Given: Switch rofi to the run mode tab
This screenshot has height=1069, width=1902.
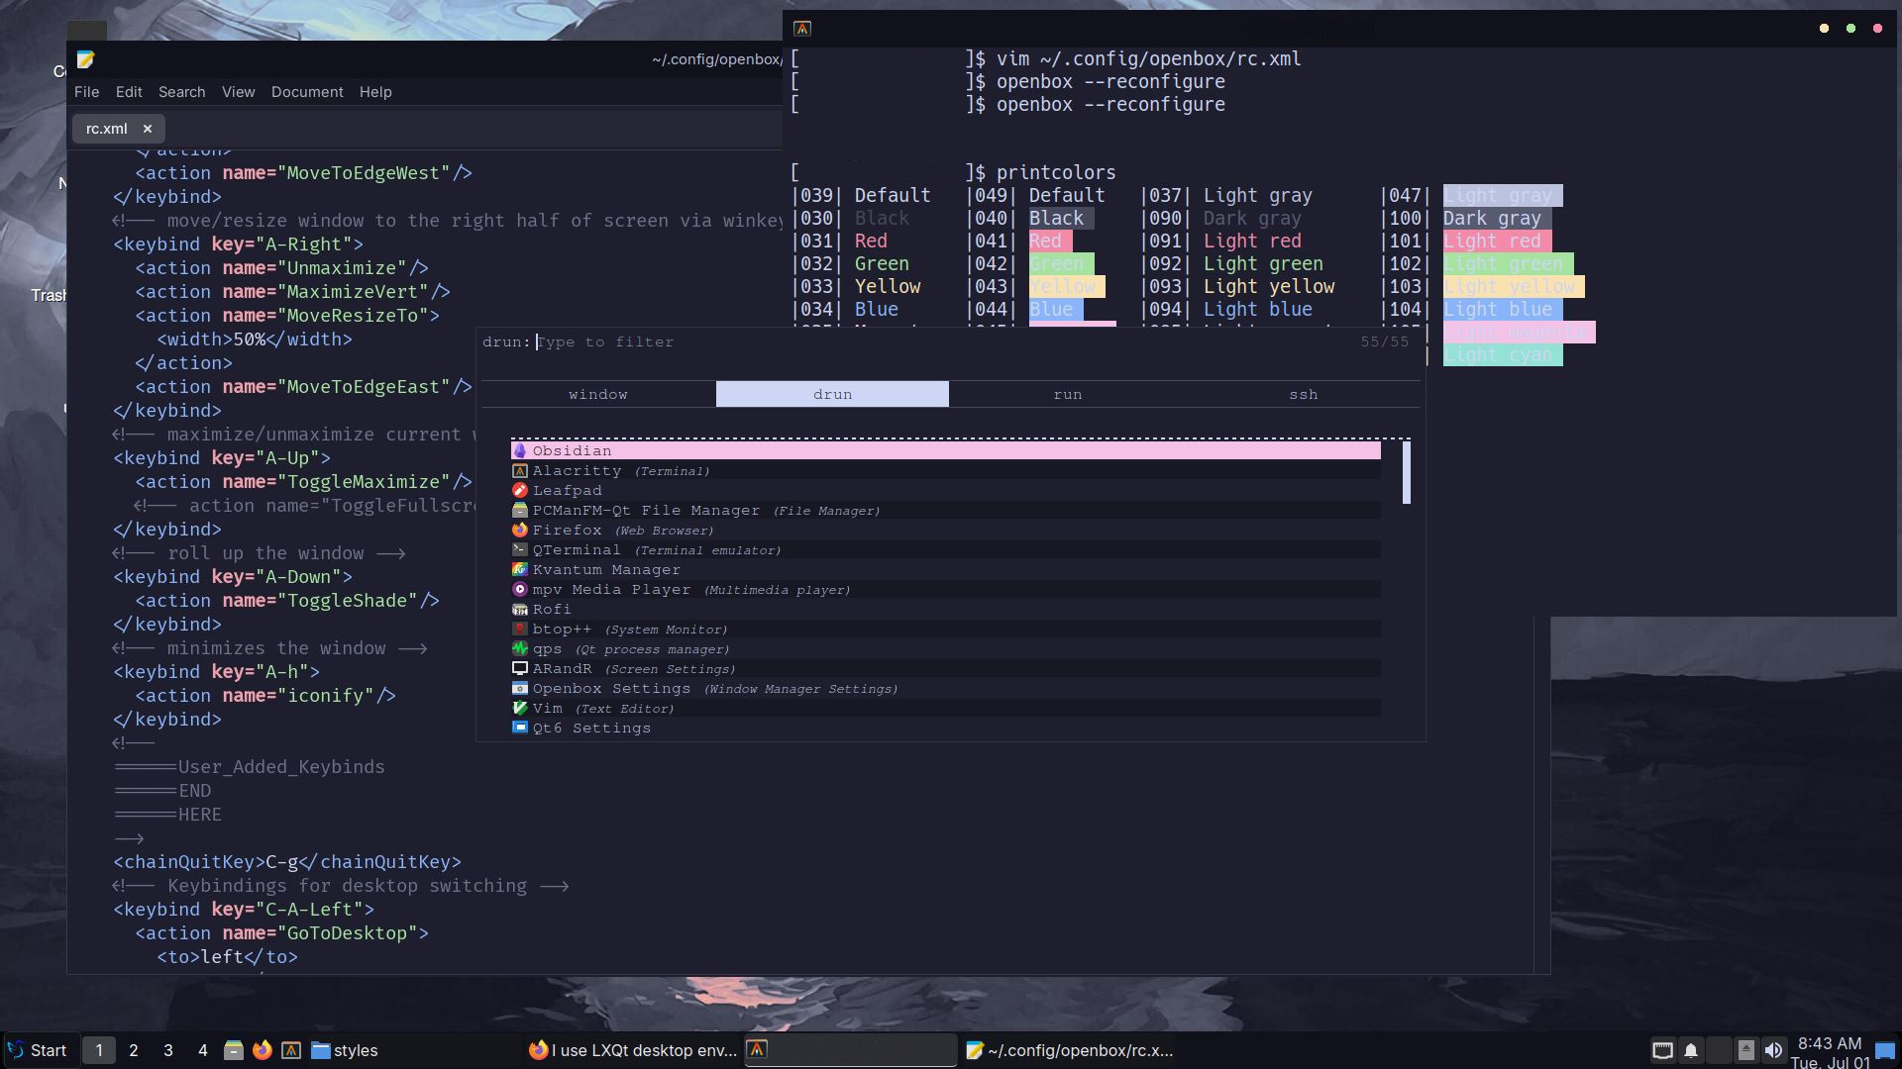Looking at the screenshot, I should pyautogui.click(x=1067, y=394).
